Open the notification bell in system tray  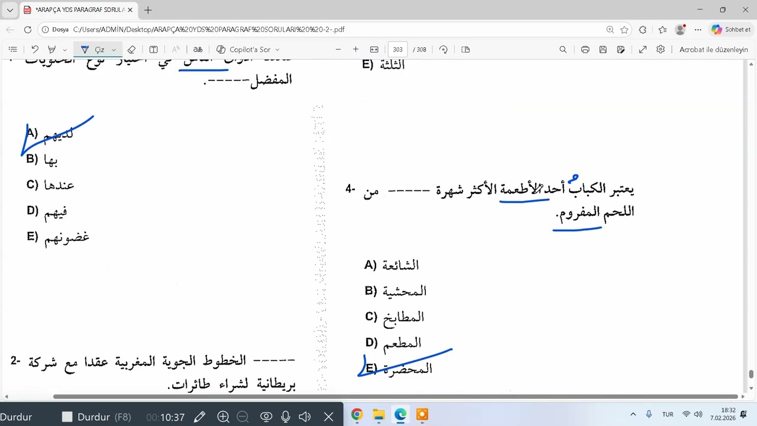[x=743, y=415]
